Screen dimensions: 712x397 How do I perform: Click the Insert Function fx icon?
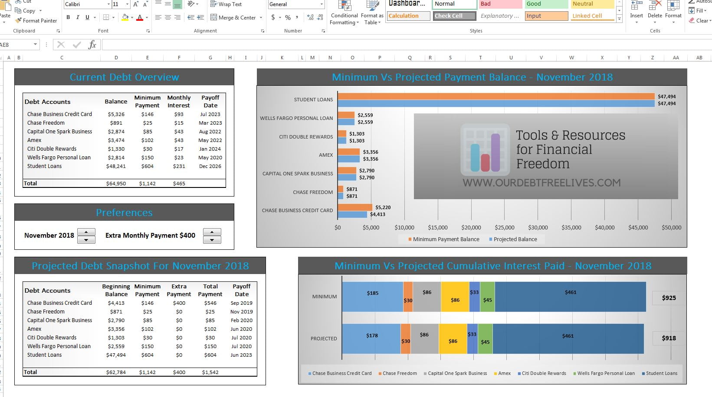click(x=92, y=45)
